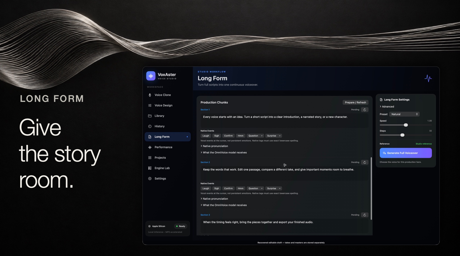Insert a Confirm event in Section 1
460x256 pixels.
tap(228, 136)
